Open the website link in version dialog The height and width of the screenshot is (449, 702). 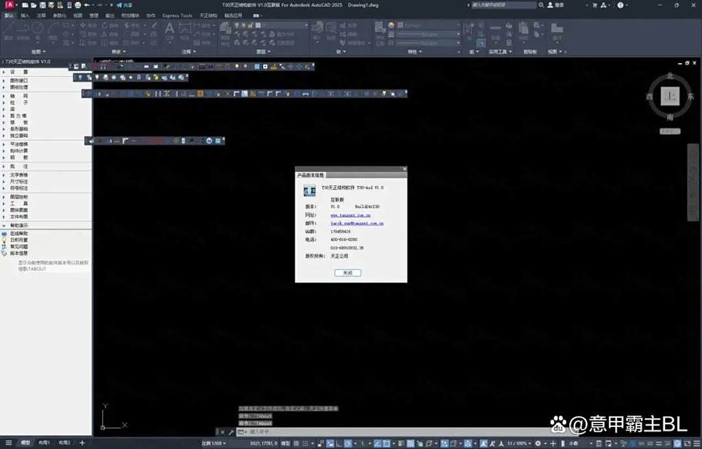point(350,215)
